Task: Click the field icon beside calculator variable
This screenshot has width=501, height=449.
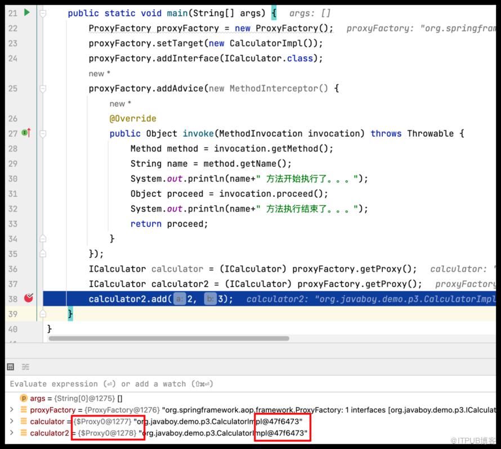Action: pos(24,421)
